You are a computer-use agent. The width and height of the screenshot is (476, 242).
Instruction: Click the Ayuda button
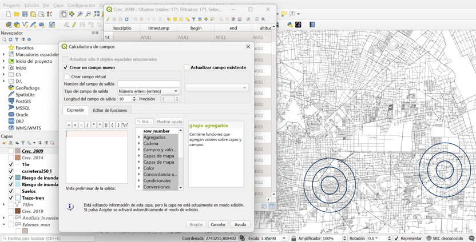pos(240,225)
